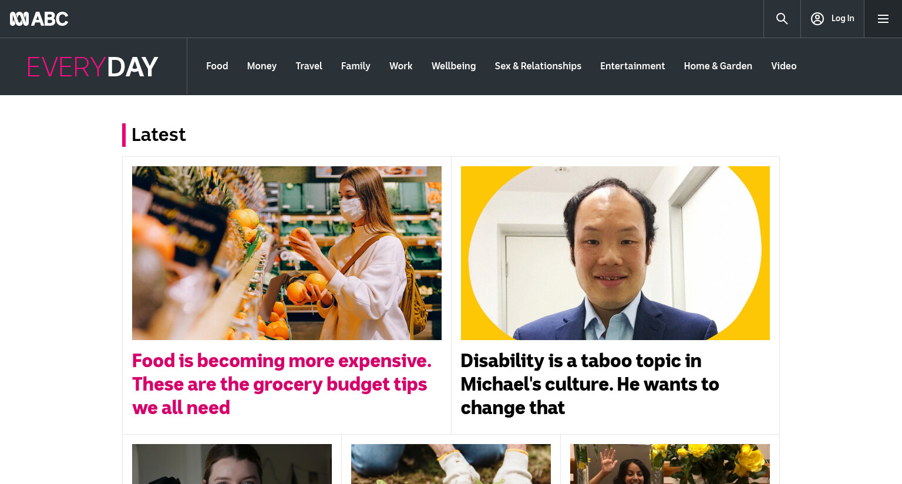Image resolution: width=902 pixels, height=484 pixels.
Task: Click the grocery shopping woman image
Action: click(x=287, y=253)
